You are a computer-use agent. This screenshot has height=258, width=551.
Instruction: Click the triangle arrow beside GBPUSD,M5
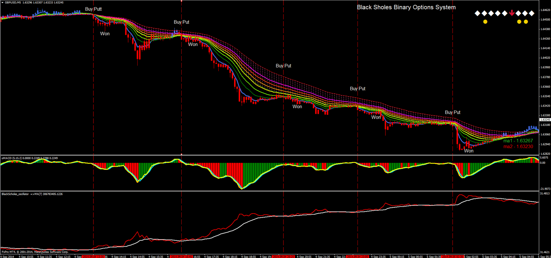pyautogui.click(x=2, y=2)
